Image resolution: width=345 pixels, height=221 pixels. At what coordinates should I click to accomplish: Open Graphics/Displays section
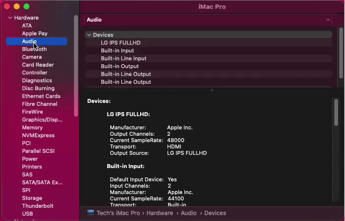[42, 120]
